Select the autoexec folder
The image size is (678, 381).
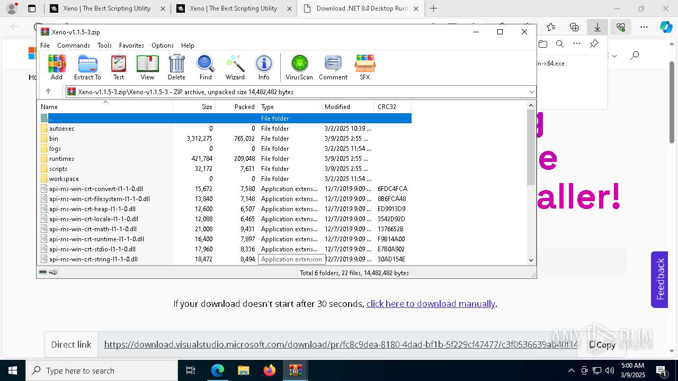(226, 129)
